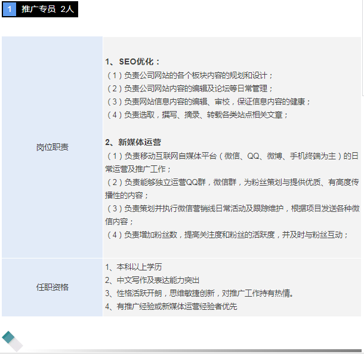Click the blue number 1 badge
This screenshot has width=364, height=354.
(x=9, y=10)
